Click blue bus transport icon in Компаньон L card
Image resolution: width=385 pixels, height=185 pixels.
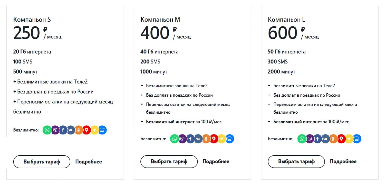[x=357, y=139]
